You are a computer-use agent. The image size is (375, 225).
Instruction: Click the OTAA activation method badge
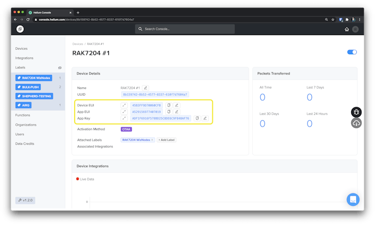tap(126, 129)
